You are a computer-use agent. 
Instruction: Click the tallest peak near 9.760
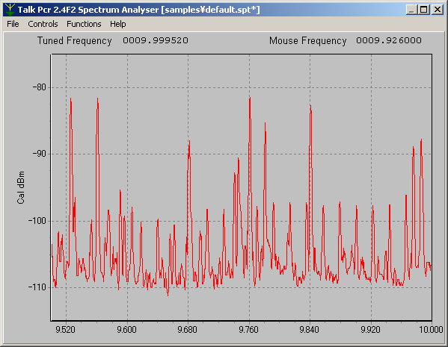point(250,99)
